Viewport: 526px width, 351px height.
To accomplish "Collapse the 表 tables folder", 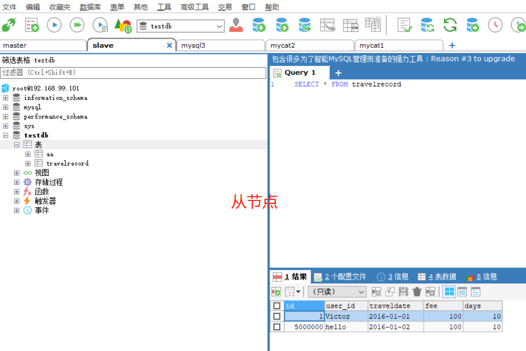I will (x=17, y=145).
